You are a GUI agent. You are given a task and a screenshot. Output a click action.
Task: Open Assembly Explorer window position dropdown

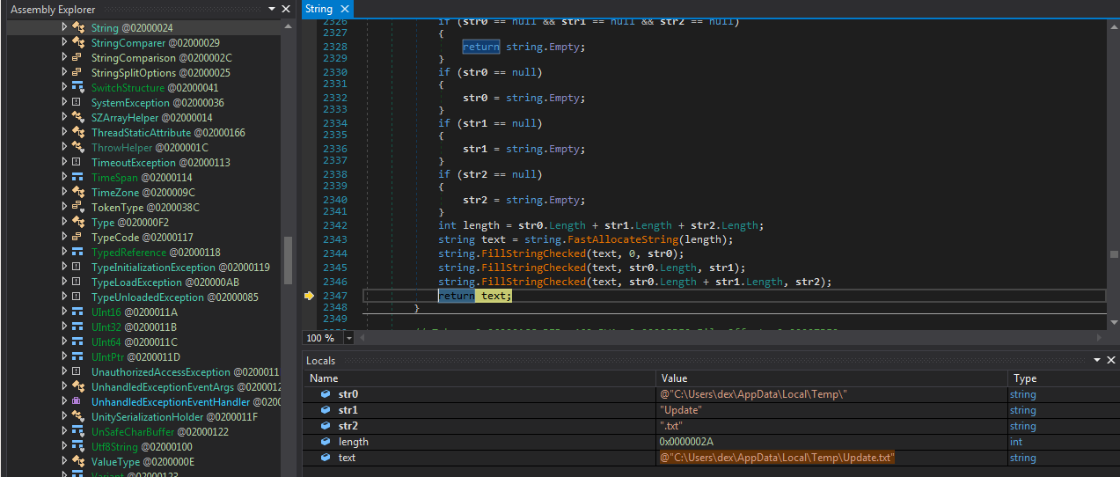tap(271, 9)
